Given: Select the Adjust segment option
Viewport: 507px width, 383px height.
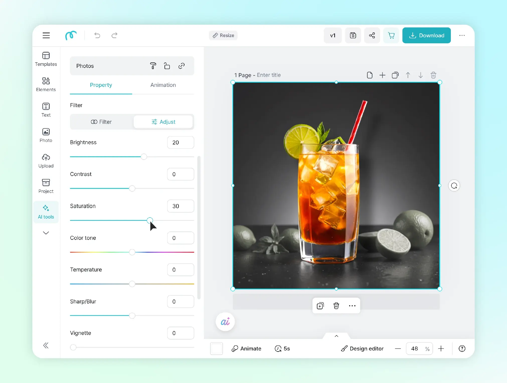Looking at the screenshot, I should coord(163,122).
